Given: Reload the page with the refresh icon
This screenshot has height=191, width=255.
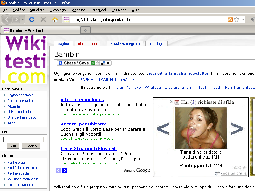Looking at the screenshot, I should coord(32,19).
